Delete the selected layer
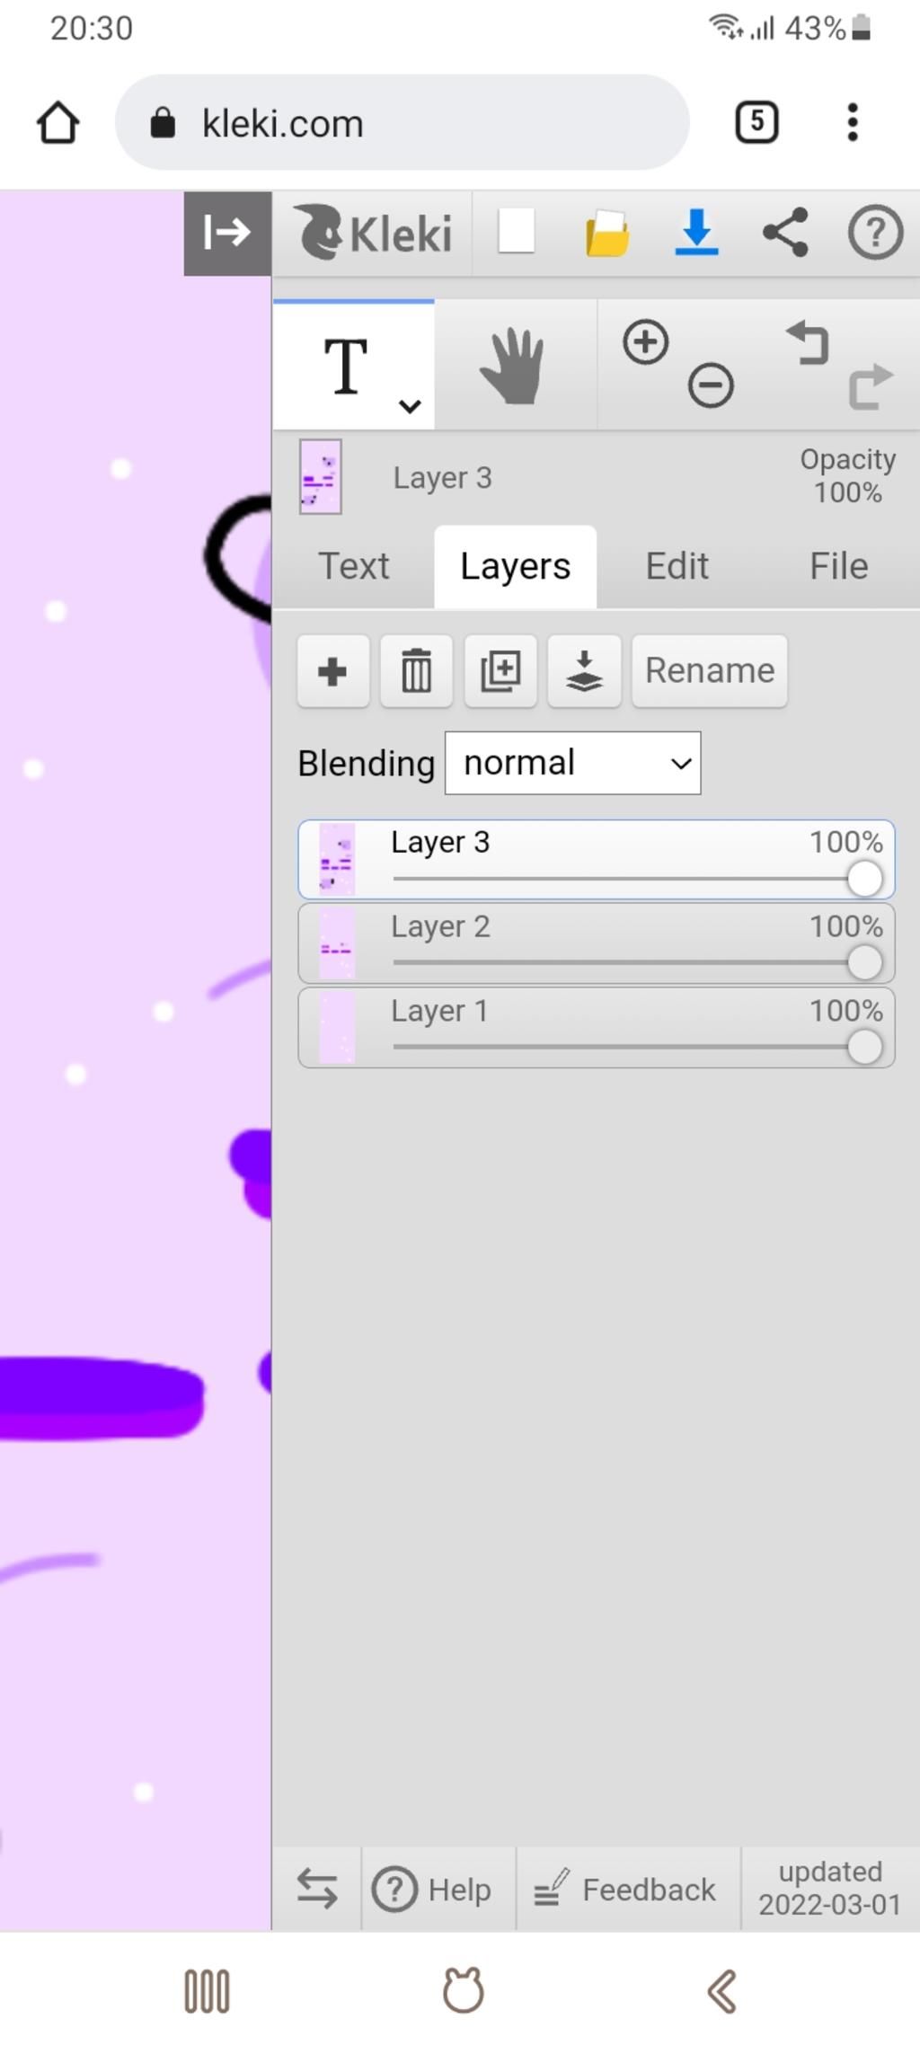Screen dimensions: 920x2045 [416, 671]
